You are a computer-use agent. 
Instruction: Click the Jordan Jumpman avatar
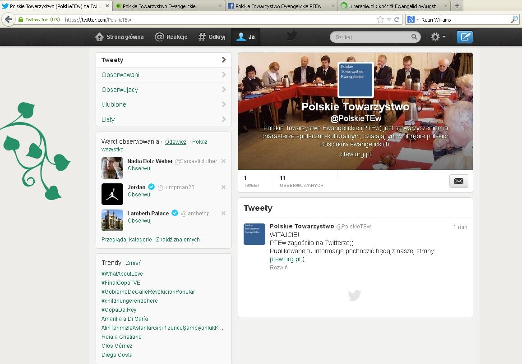(112, 194)
